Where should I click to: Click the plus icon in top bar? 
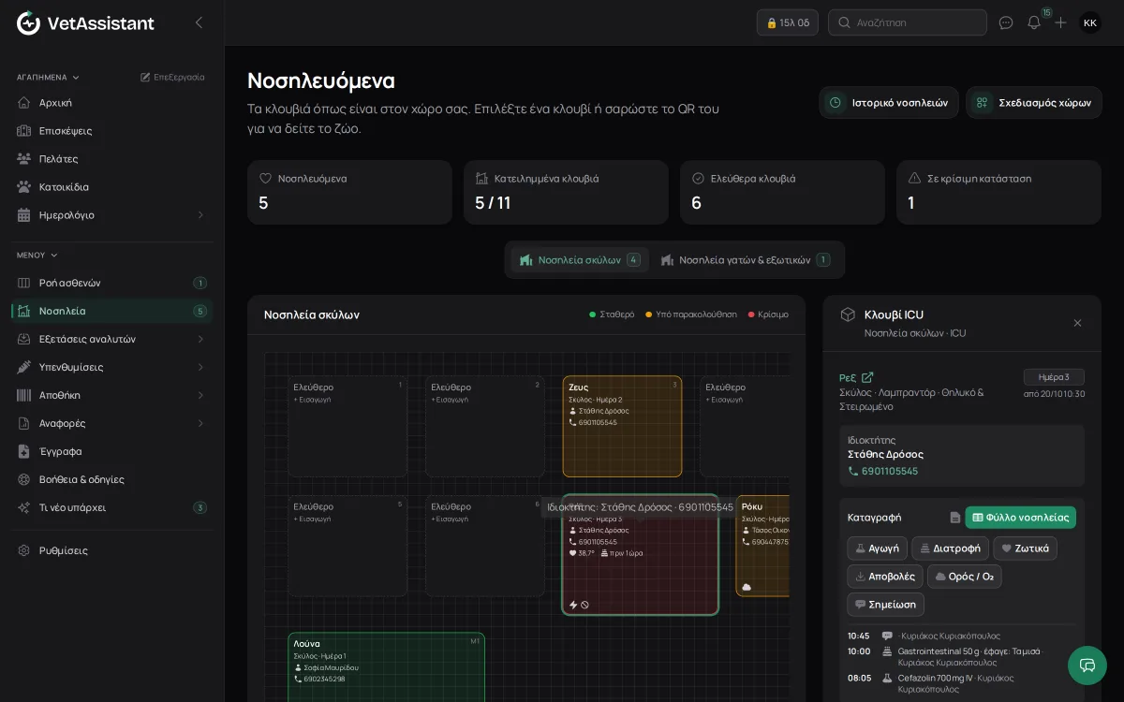pyautogui.click(x=1060, y=22)
